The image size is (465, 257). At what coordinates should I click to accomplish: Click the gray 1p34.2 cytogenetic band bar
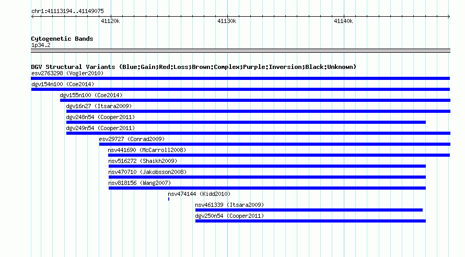pyautogui.click(x=240, y=51)
